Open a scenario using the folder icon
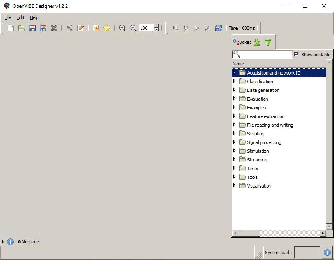The width and height of the screenshot is (334, 260). 21,28
